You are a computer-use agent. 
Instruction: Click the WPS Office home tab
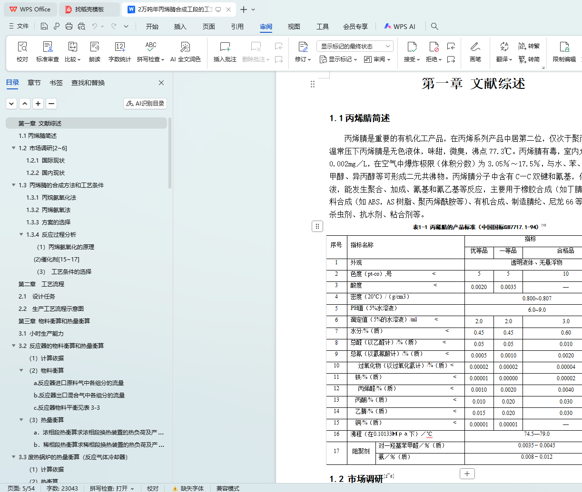pos(30,10)
